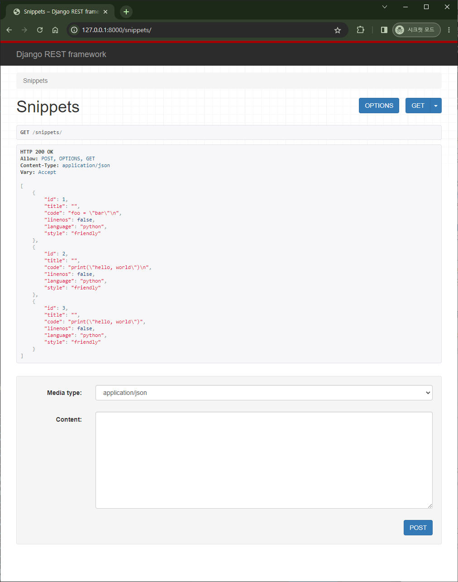458x582 pixels.
Task: Click the Snippets page heading
Action: coord(48,106)
